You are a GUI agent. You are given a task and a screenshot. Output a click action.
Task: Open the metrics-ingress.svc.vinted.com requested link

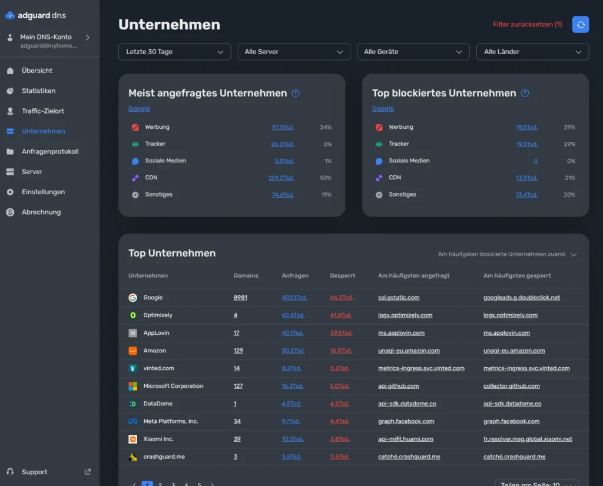[x=421, y=368]
